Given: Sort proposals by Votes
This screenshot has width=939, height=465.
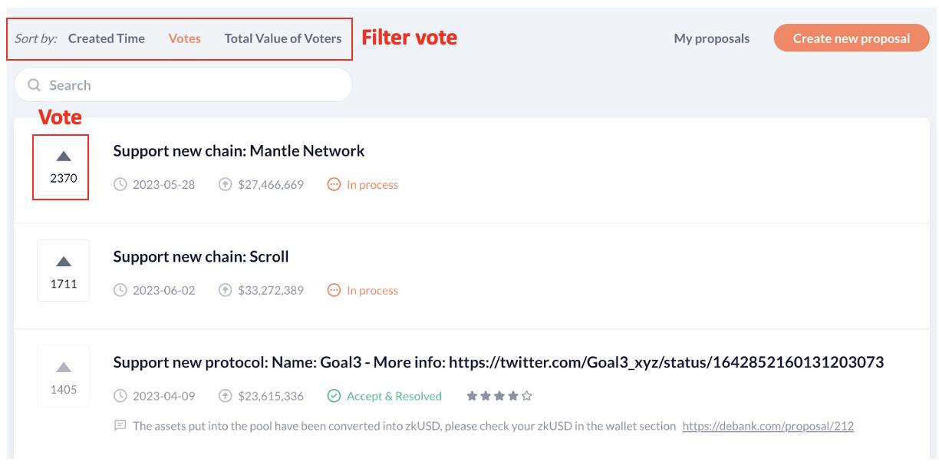Looking at the screenshot, I should click(185, 38).
